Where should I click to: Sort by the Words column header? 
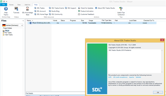pyautogui.click(x=55, y=21)
